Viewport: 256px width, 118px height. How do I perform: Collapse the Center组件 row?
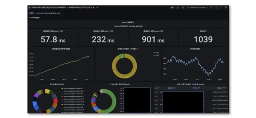click(x=34, y=18)
